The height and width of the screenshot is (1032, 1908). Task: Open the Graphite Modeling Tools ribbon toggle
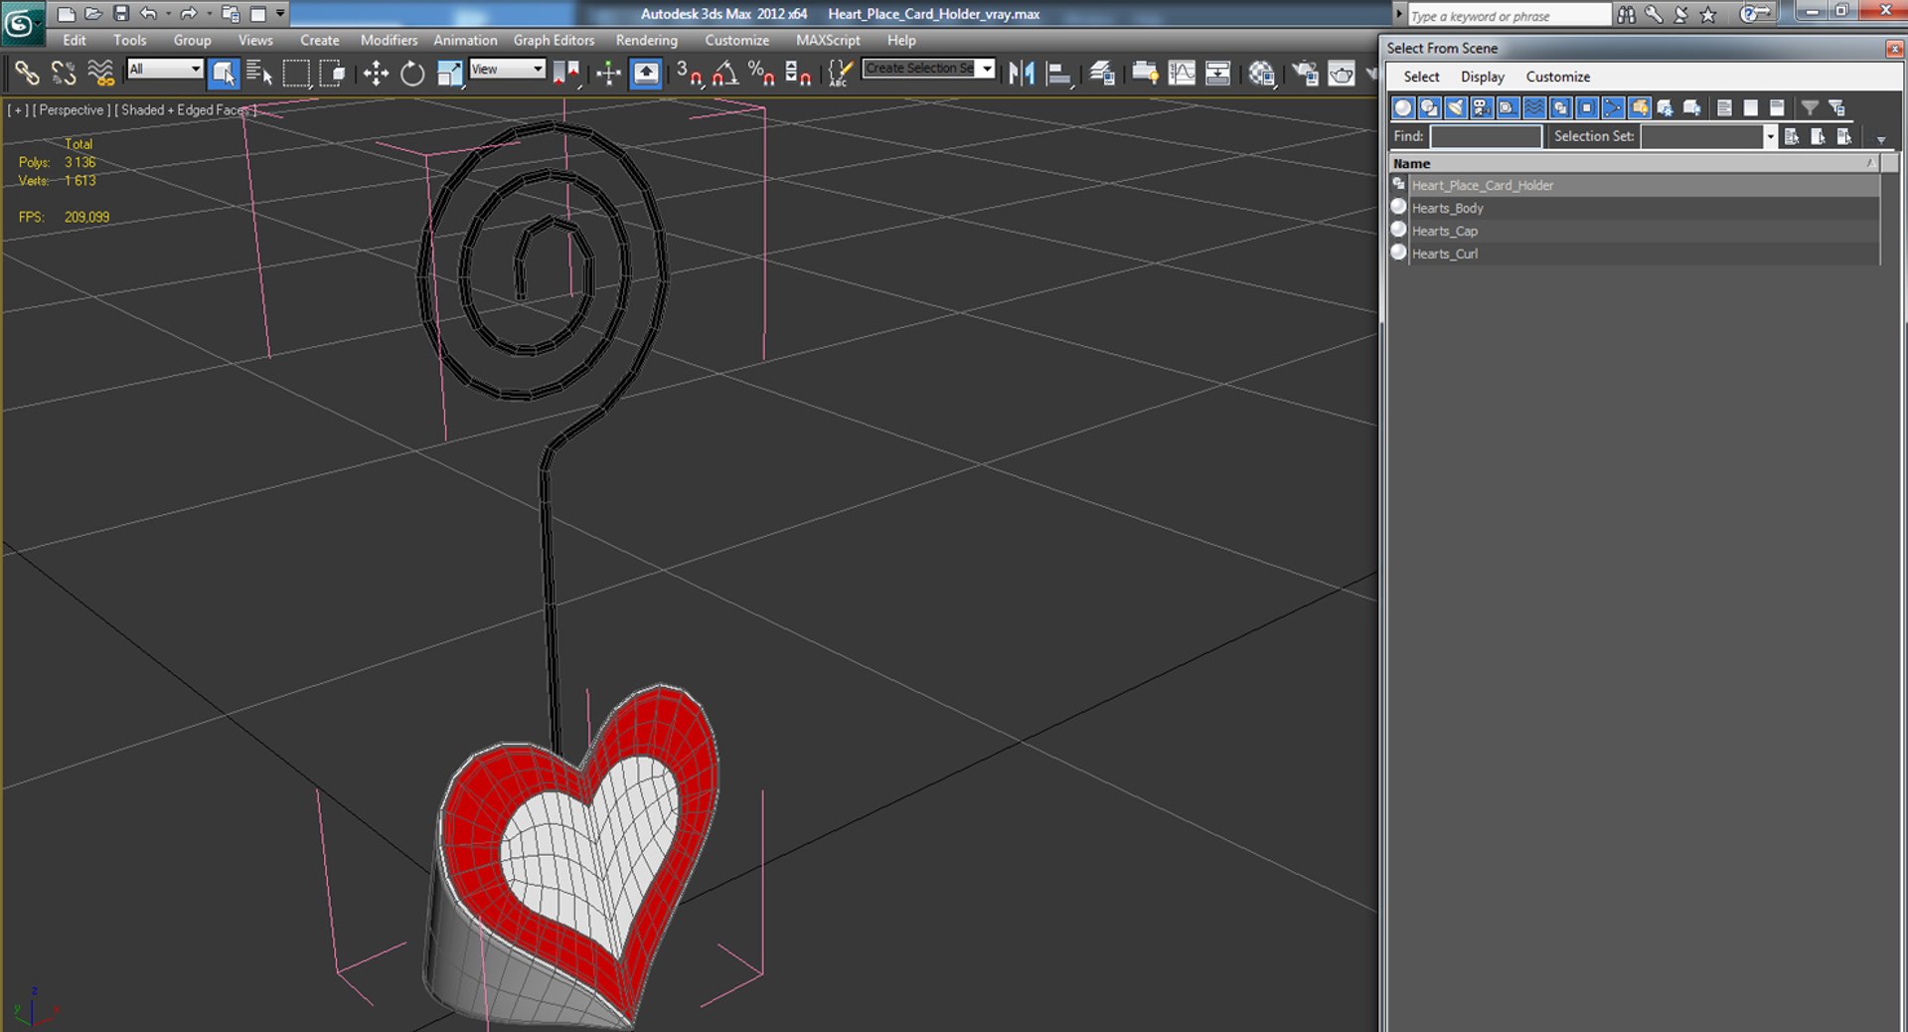pos(1145,73)
